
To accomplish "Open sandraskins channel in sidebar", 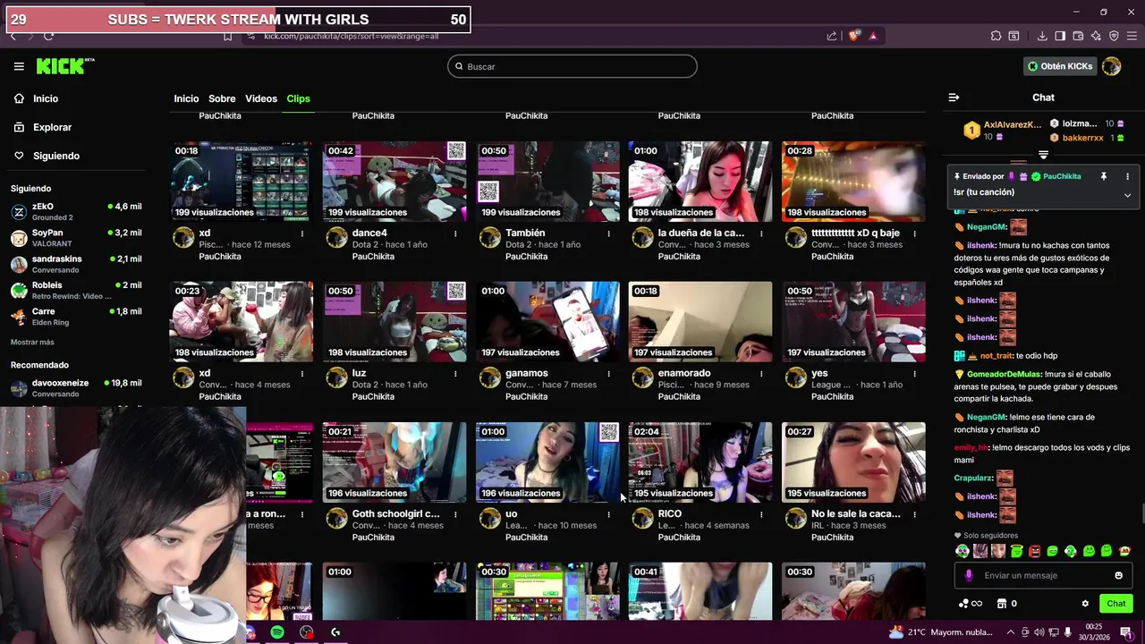I will [x=76, y=264].
